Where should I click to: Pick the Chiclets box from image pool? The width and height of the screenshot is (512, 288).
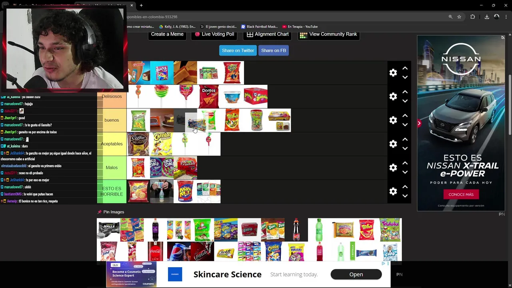pyautogui.click(x=226, y=252)
